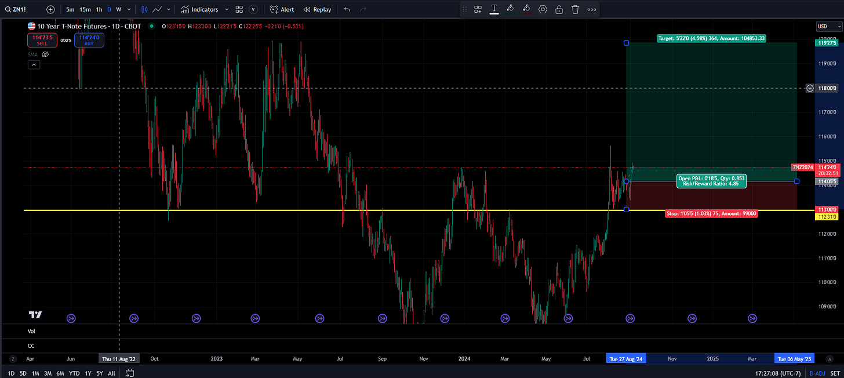
Task: Select the W weekly timeframe
Action: [x=119, y=9]
